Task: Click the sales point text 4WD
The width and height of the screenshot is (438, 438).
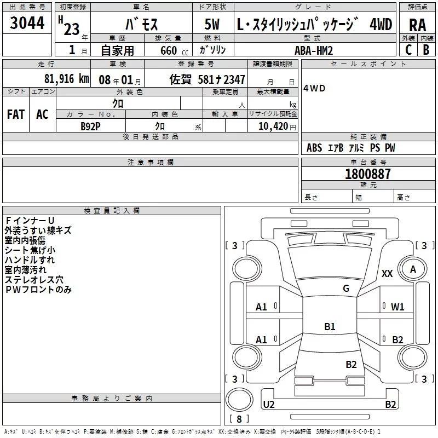Action: point(314,88)
